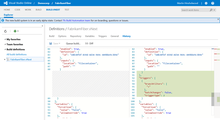Click the info icon in banner
The width and height of the screenshot is (220, 120).
(3, 20)
